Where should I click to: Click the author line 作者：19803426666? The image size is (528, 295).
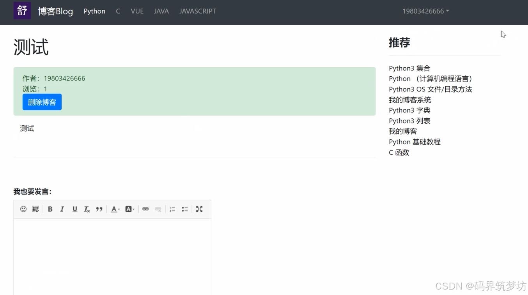click(x=54, y=78)
